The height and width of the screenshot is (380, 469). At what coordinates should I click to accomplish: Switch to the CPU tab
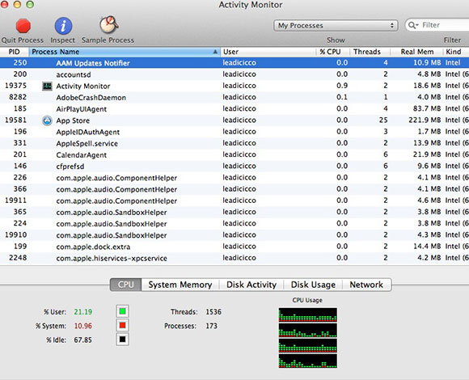coord(125,285)
